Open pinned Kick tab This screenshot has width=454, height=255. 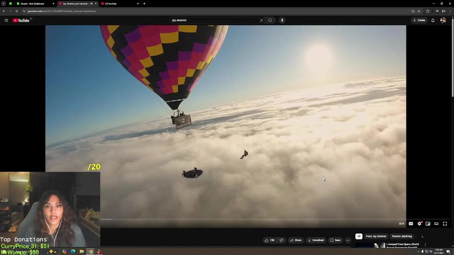10,4
